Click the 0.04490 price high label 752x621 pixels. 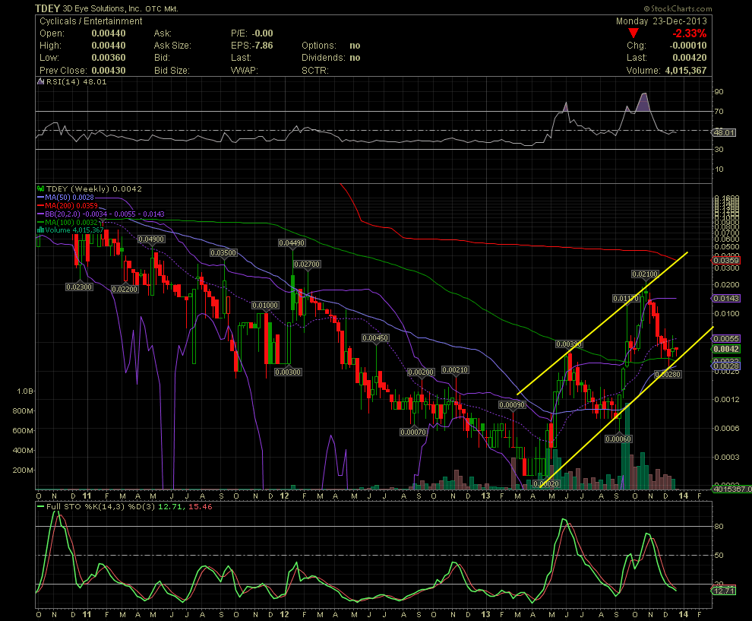tap(292, 242)
